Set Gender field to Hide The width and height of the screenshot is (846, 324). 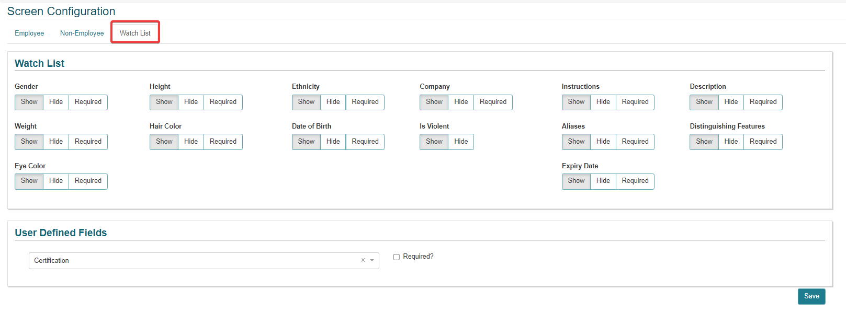point(56,102)
